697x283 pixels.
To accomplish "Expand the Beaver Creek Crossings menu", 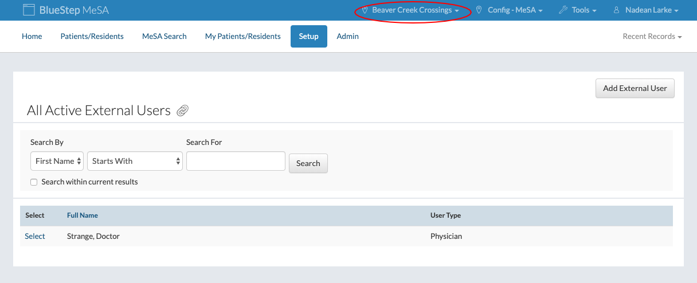I will 415,10.
